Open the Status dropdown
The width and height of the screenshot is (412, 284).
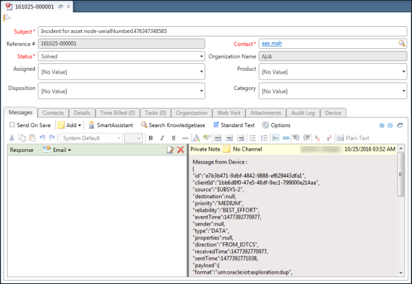[201, 56]
